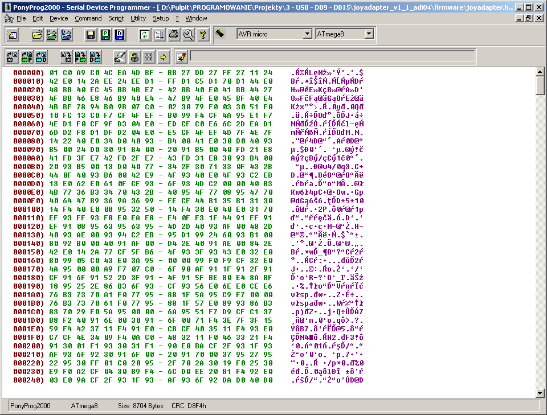This screenshot has width=547, height=415.
Task: Open the Script menu
Action: [x=116, y=18]
